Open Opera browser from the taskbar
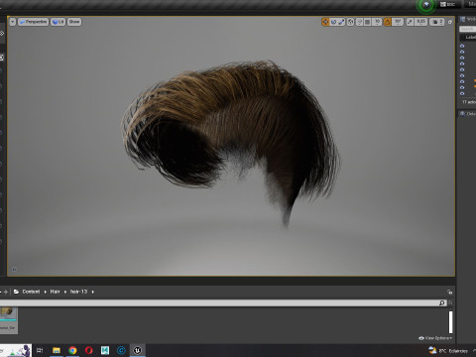476x357 pixels. pos(89,350)
